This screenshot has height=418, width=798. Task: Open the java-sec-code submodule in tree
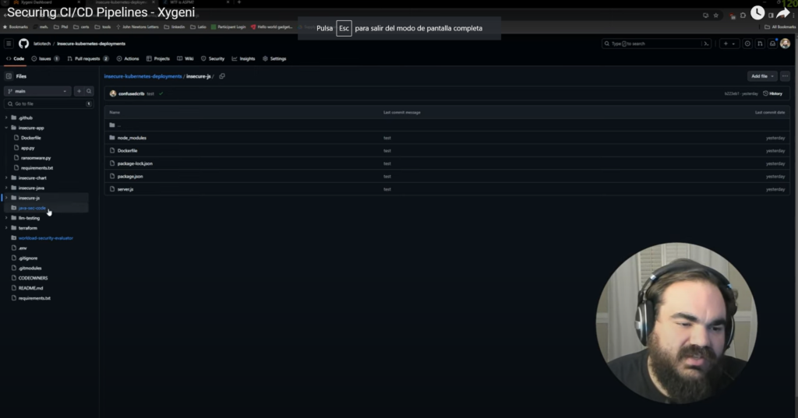32,208
